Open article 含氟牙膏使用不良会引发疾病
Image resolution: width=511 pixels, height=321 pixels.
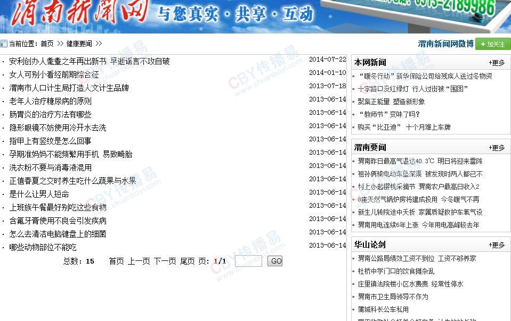(58, 221)
